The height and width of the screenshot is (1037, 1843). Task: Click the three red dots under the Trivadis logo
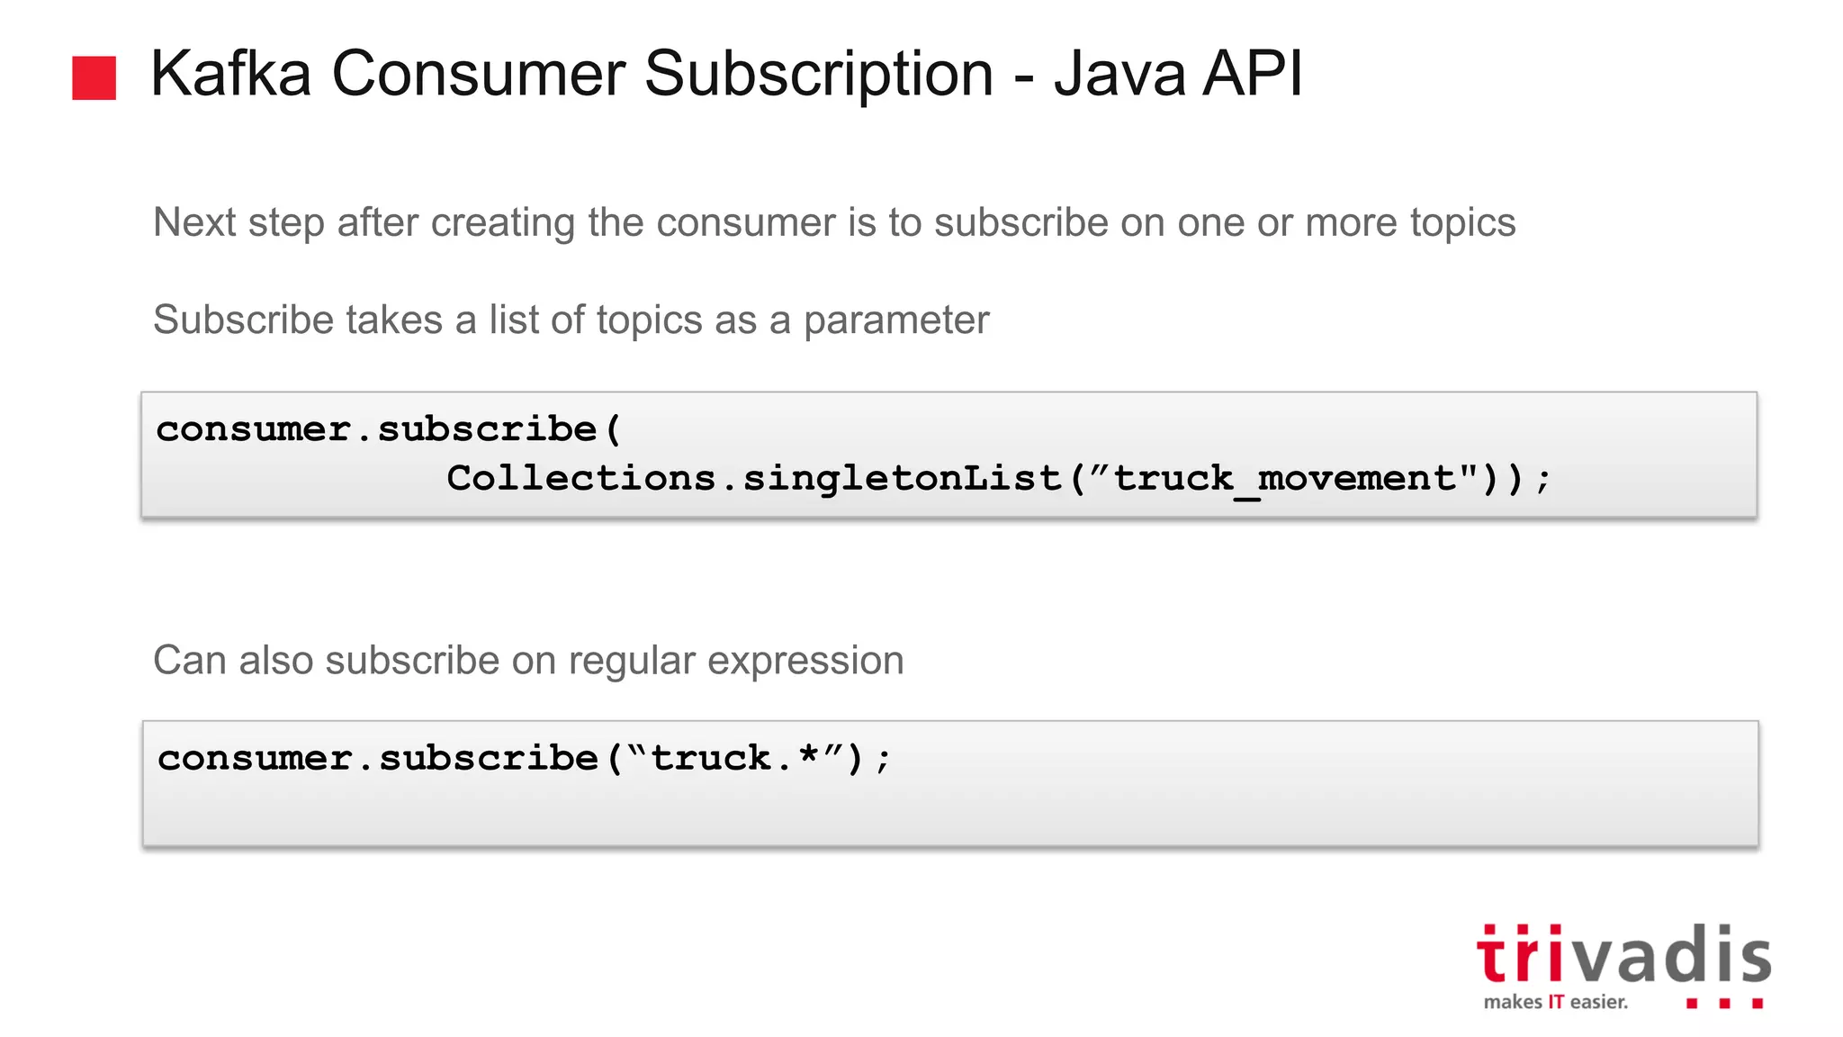1724,1003
